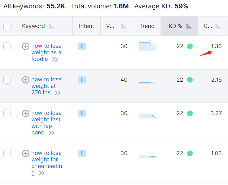Open 'how to lose weight as a foodie' link
Screen dimensions: 228x185
coord(46,52)
